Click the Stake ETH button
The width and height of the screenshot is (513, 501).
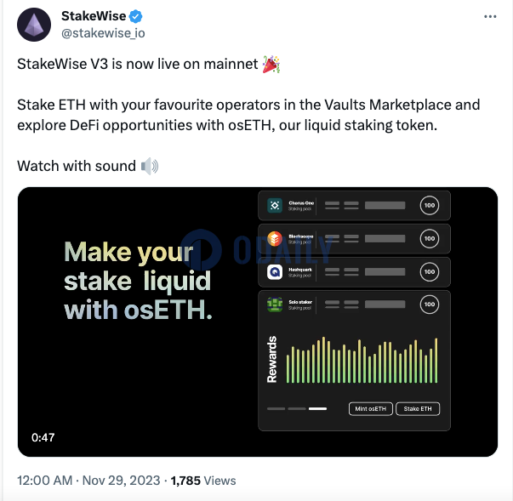[418, 409]
